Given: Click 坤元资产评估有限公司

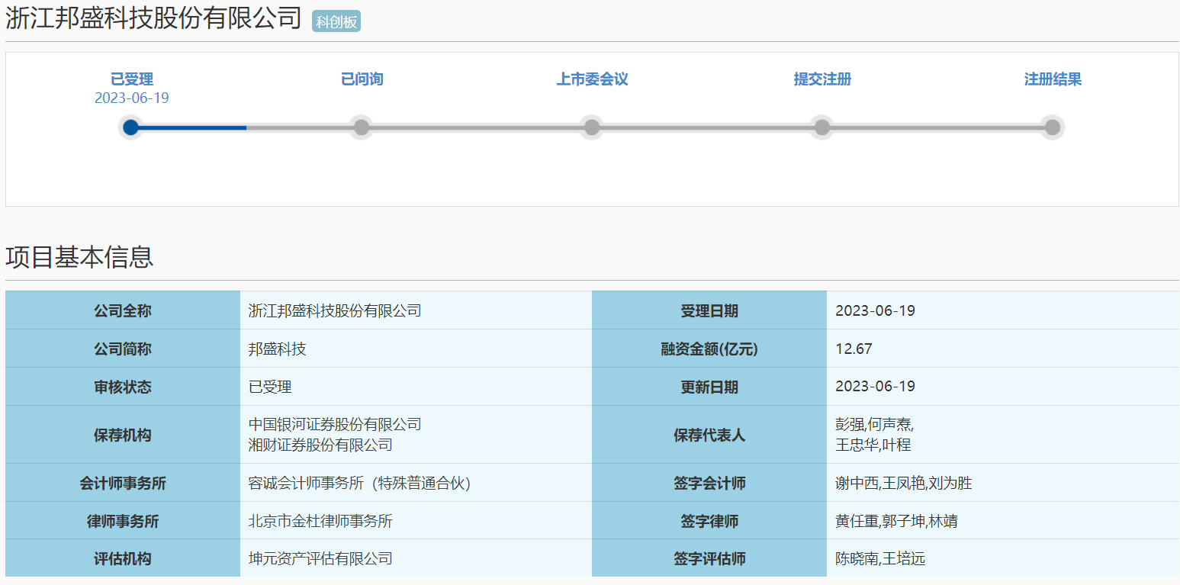Looking at the screenshot, I should point(320,558).
